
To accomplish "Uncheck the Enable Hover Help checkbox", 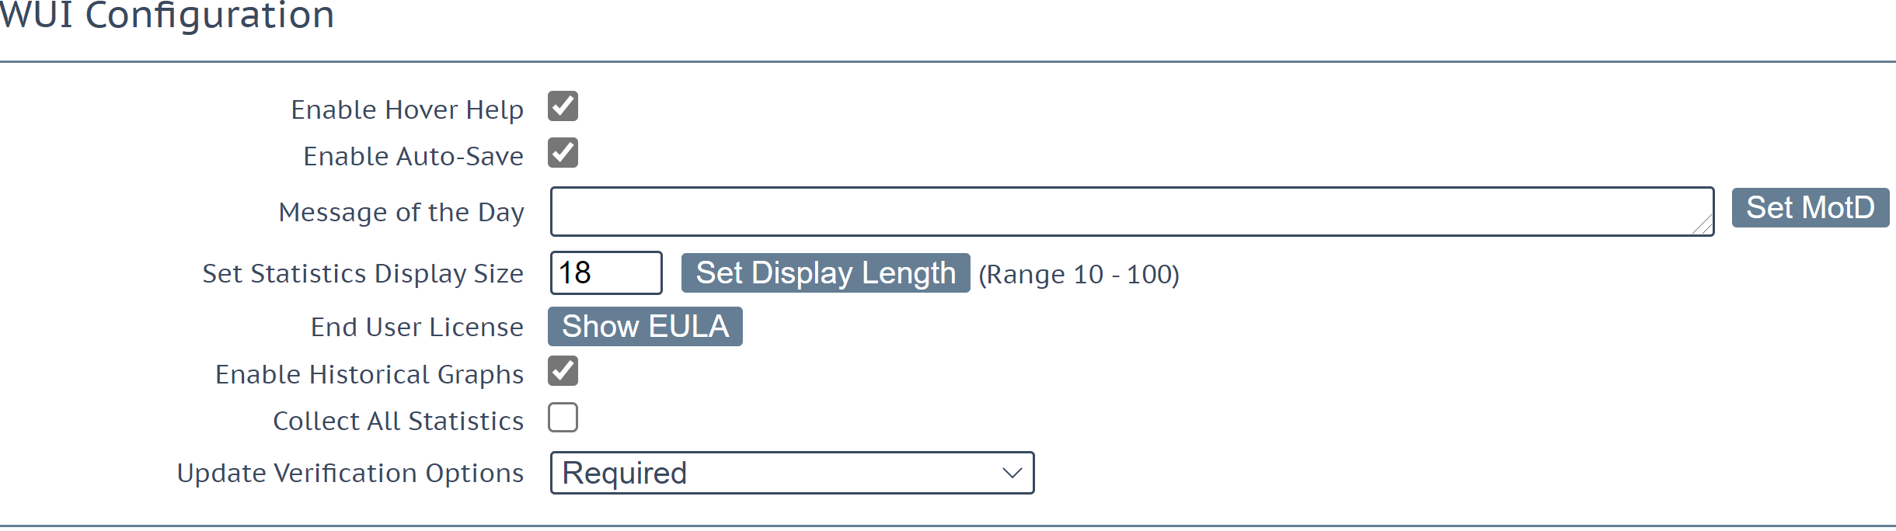I will pos(563,106).
